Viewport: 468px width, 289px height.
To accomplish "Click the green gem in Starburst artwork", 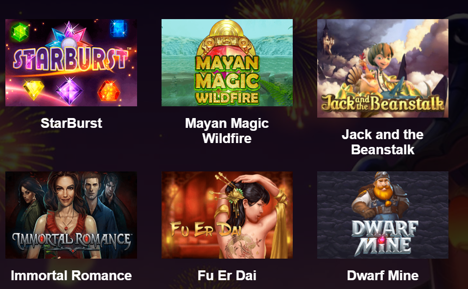I will (x=20, y=31).
